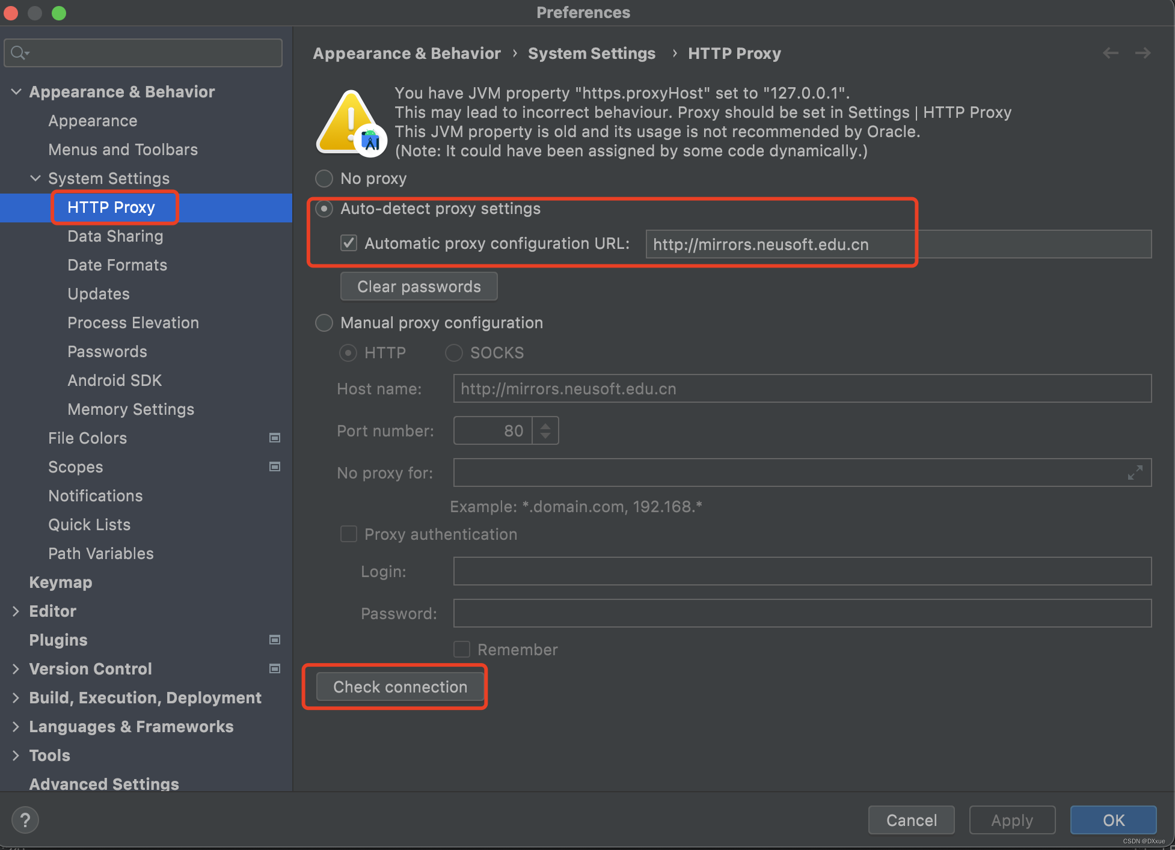Click the Clear passwords button
Image resolution: width=1175 pixels, height=850 pixels.
pos(418,286)
